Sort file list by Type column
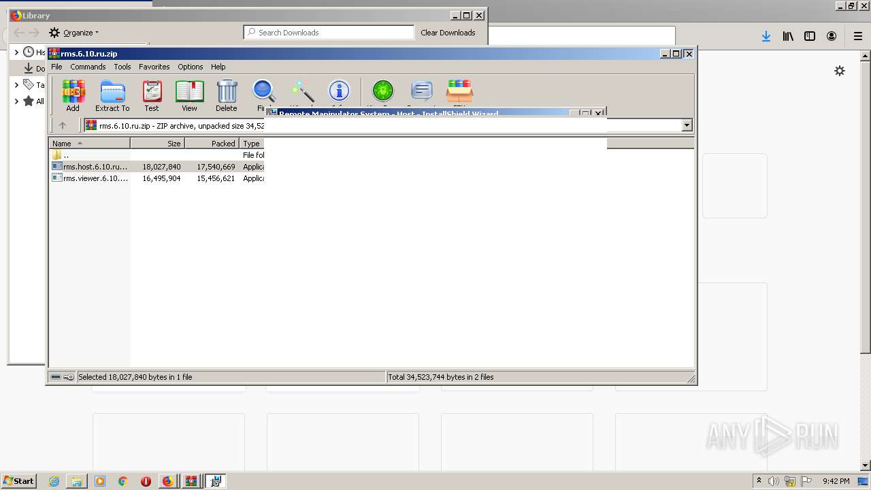Screen dimensions: 871x490 (x=252, y=144)
